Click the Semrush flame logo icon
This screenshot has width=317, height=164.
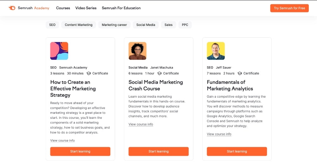tap(12, 8)
